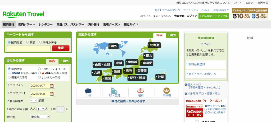
Task: Open 国内旅行 in the navigation bar
Action: (x=9, y=25)
